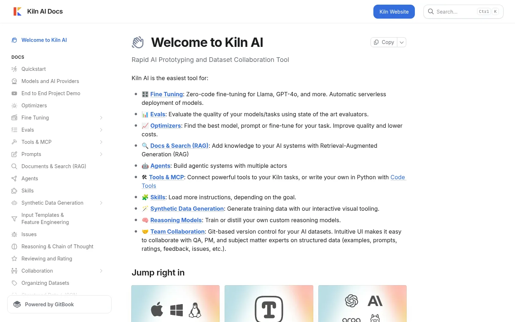Expand the Collaboration sidebar section
This screenshot has width=515, height=322.
101,271
